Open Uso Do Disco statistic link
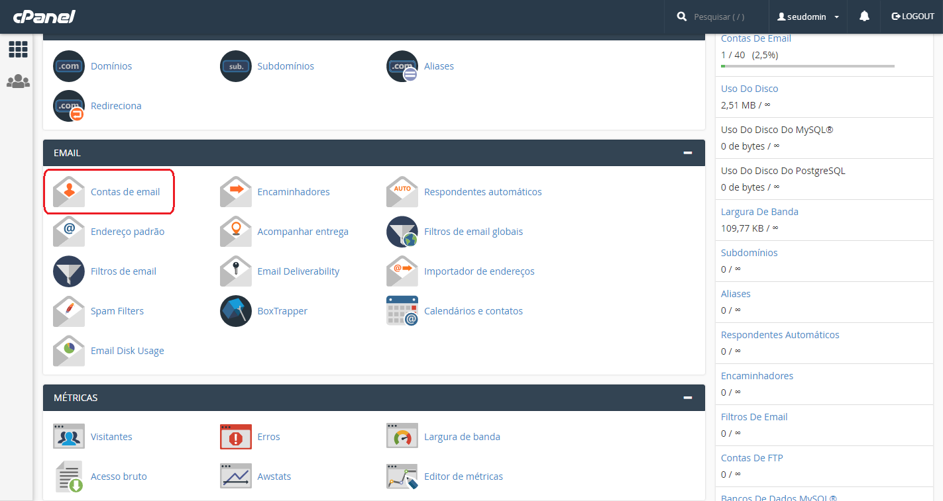This screenshot has width=943, height=501. [x=749, y=89]
